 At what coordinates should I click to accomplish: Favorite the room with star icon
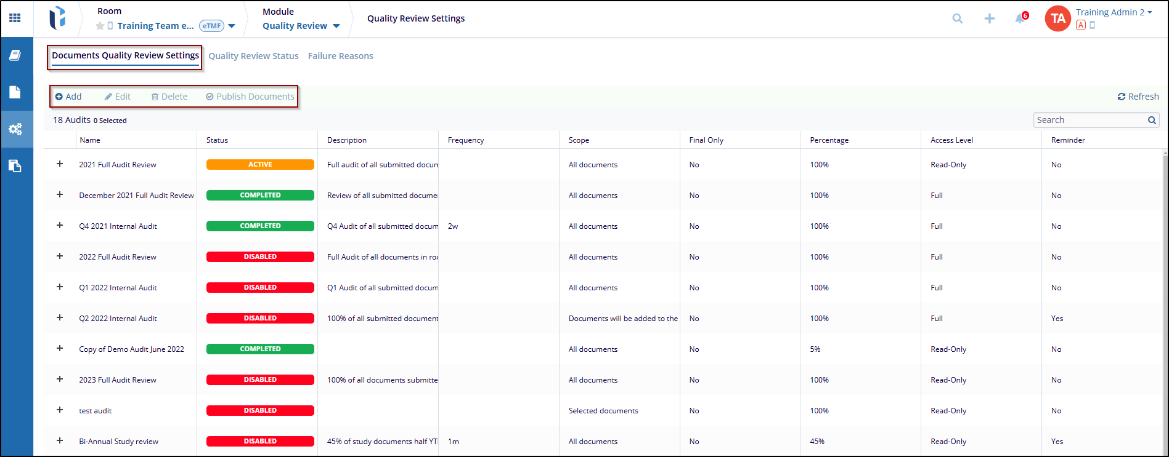point(100,26)
